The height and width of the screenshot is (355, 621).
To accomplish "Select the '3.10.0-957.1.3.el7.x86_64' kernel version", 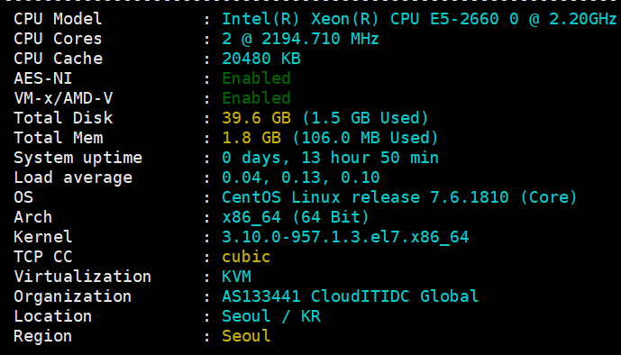I will [345, 237].
